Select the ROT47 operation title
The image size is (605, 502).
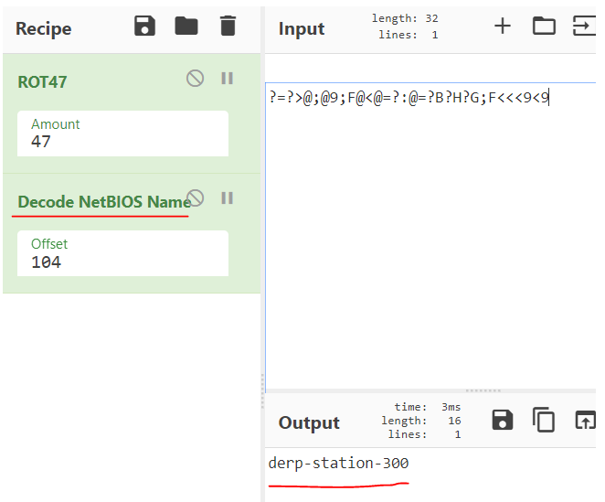pyautogui.click(x=42, y=82)
